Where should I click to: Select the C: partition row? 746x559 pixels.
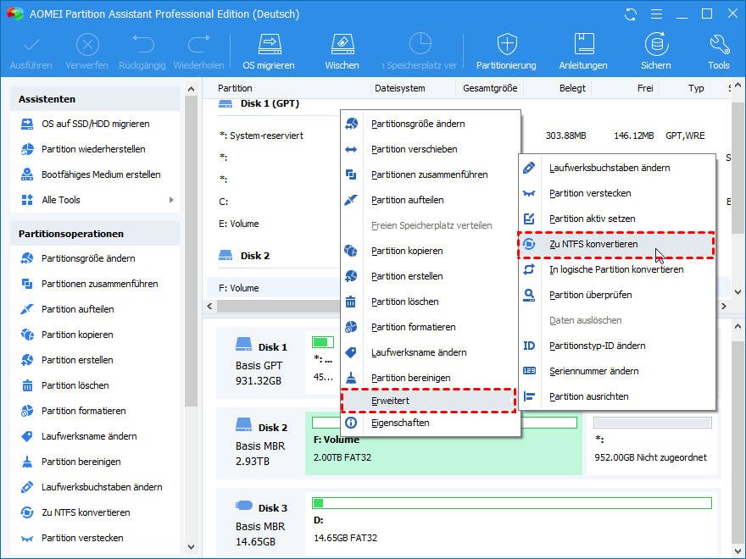coord(274,202)
